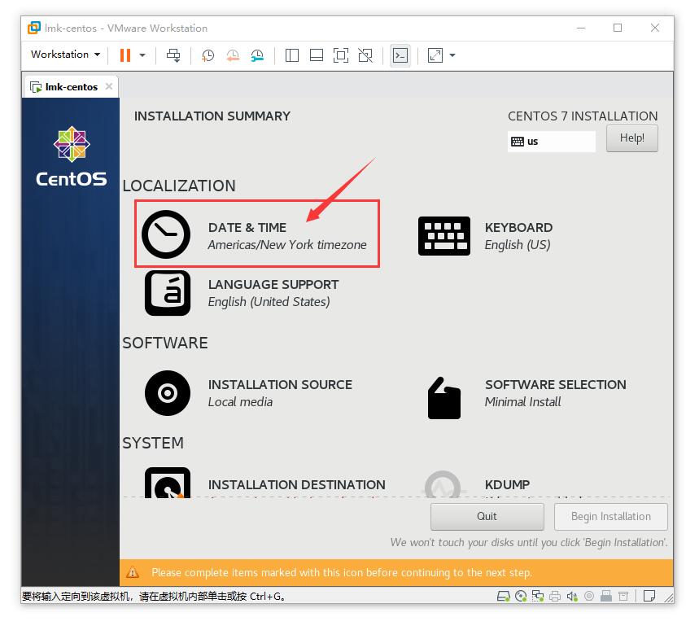Screen dimensions: 699x630
Task: Click the Local media text
Action: point(240,402)
